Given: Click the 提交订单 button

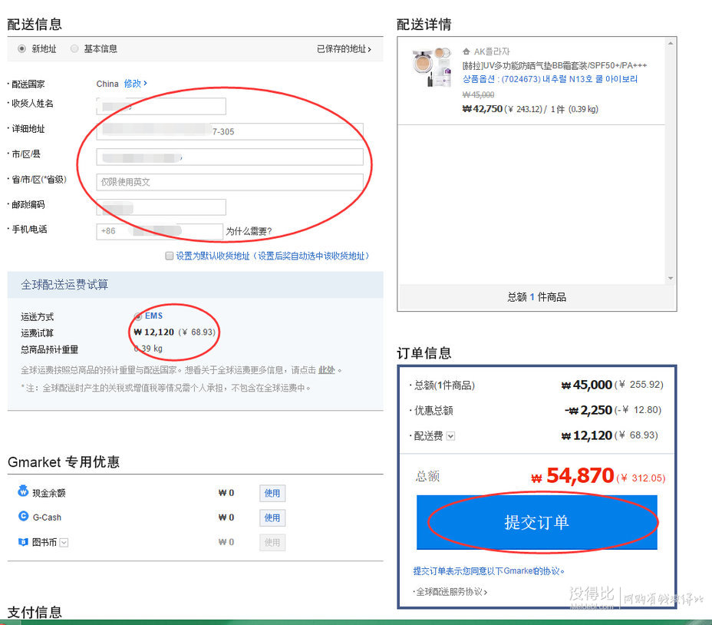Looking at the screenshot, I should point(537,522).
